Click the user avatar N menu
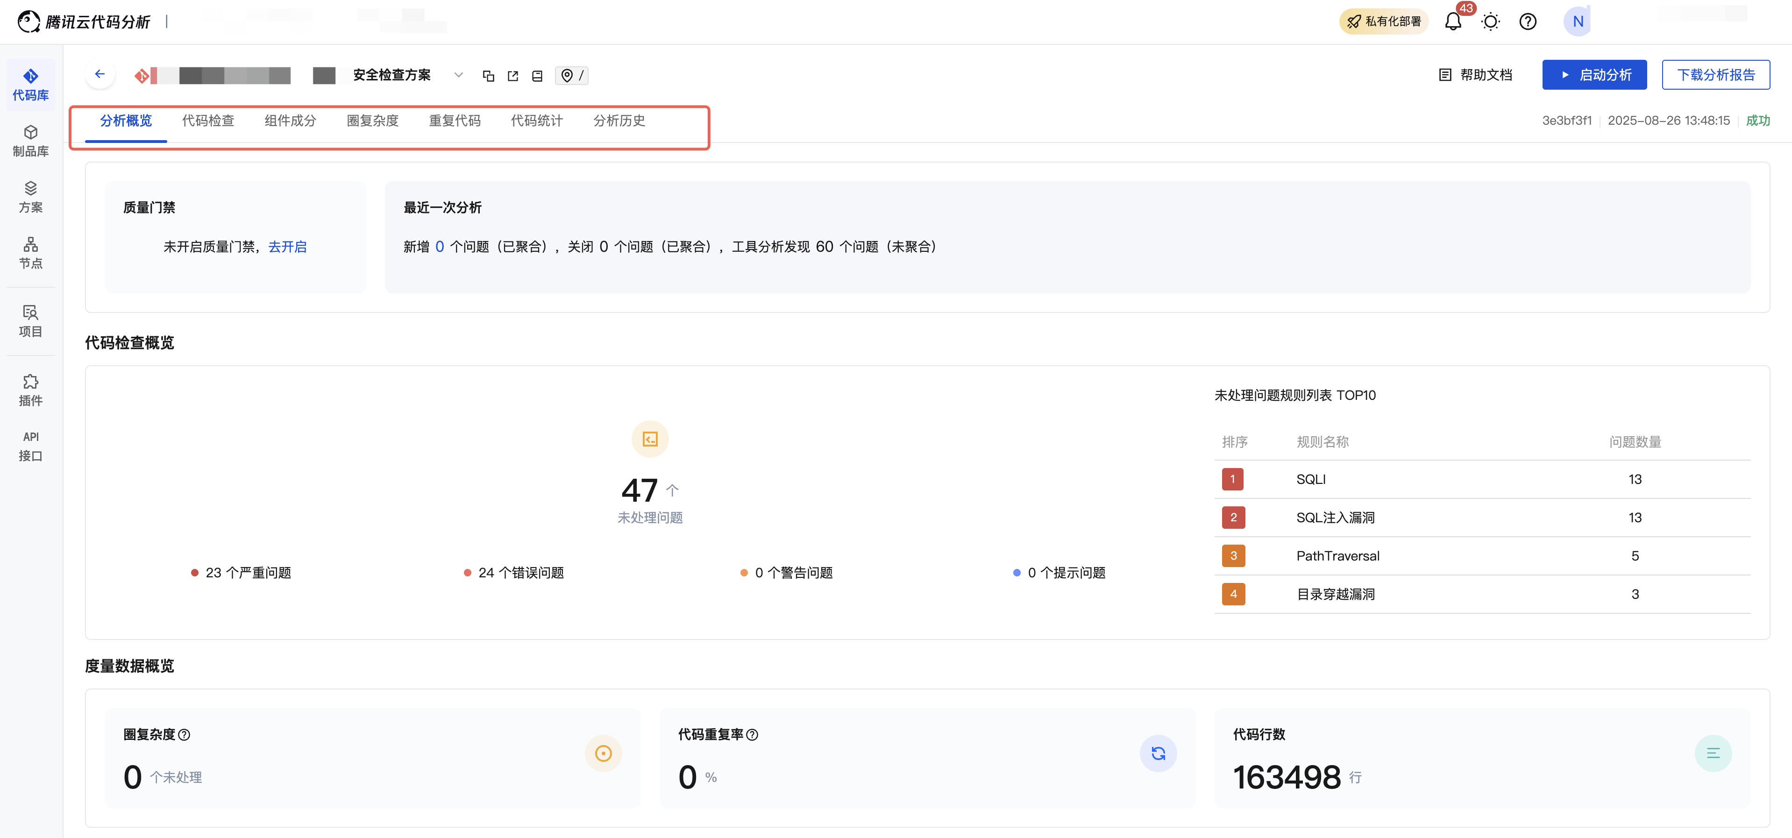Viewport: 1792px width, 838px height. point(1577,21)
